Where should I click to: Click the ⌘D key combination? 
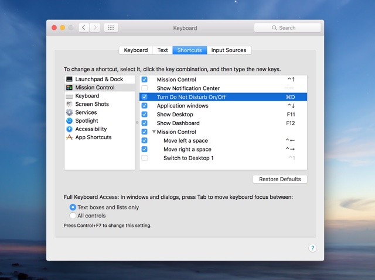click(x=291, y=97)
